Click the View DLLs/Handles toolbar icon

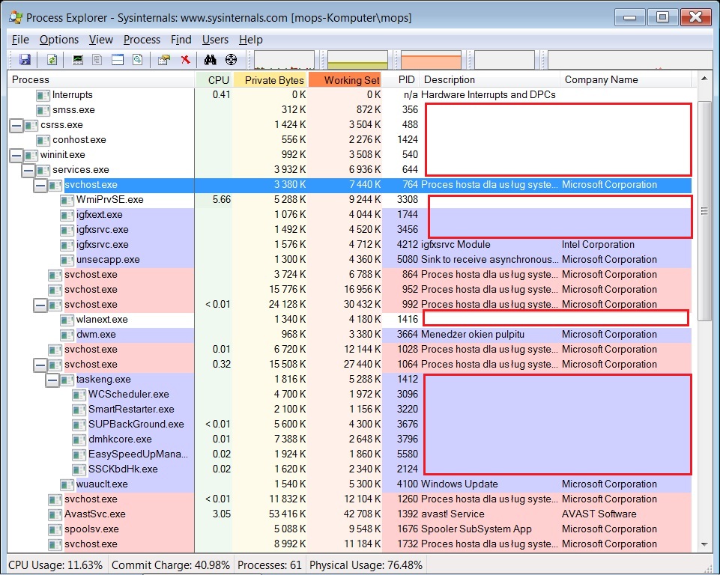coord(137,60)
